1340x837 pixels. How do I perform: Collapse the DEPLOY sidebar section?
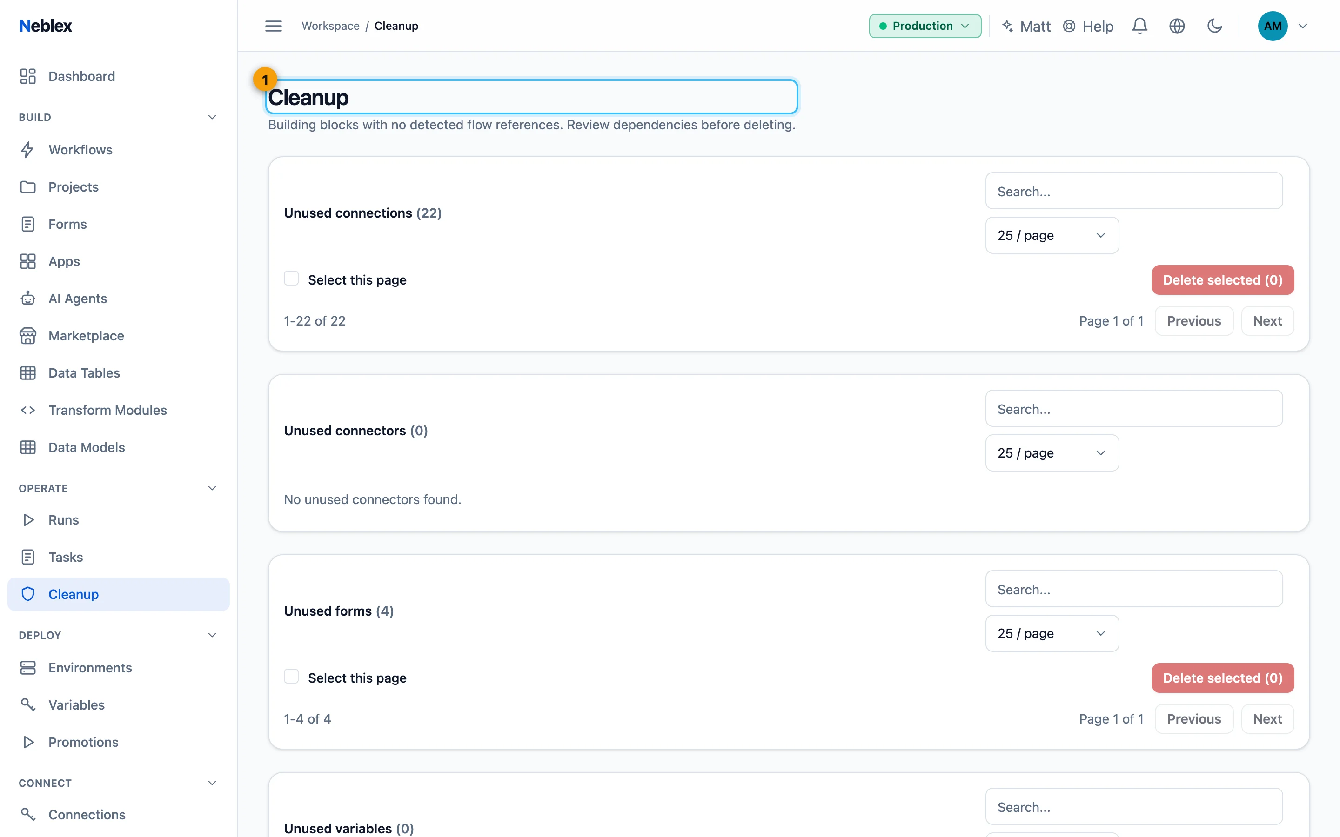(212, 635)
